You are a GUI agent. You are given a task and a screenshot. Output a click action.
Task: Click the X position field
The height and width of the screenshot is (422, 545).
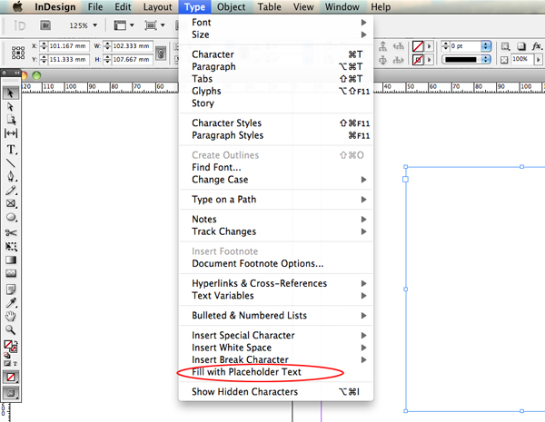point(68,46)
